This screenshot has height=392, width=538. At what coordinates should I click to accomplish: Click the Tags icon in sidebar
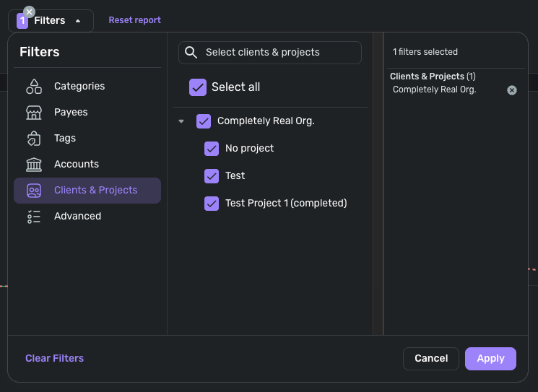34,139
